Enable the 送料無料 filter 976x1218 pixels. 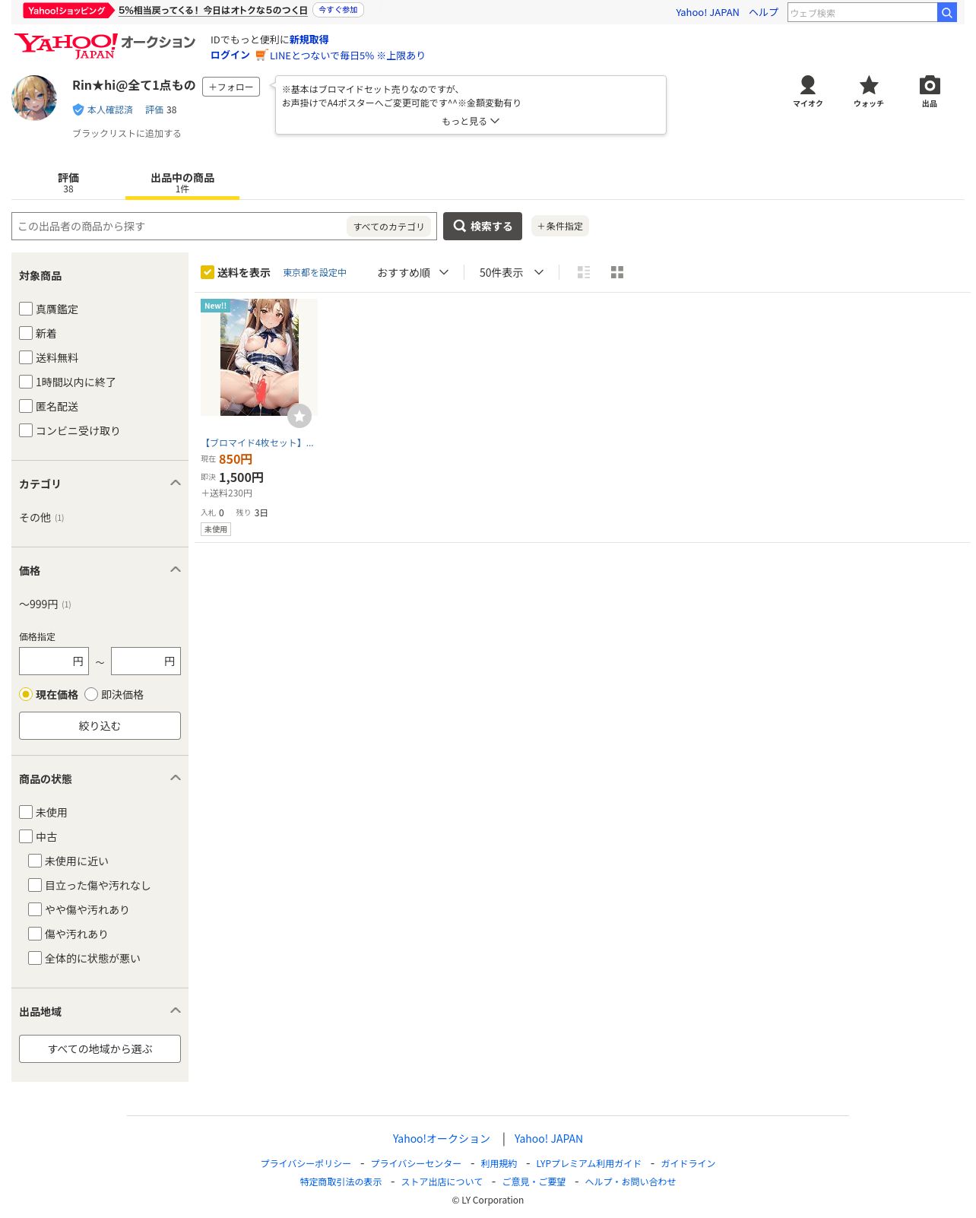(x=26, y=357)
